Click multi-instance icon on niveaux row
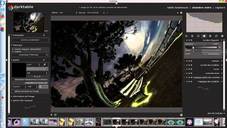 click(x=187, y=61)
